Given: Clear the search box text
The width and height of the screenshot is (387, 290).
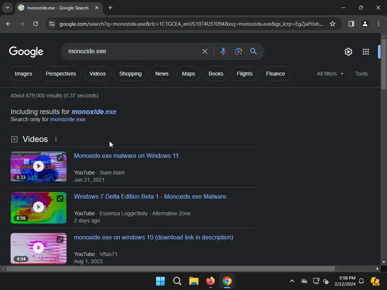Looking at the screenshot, I should click(204, 51).
